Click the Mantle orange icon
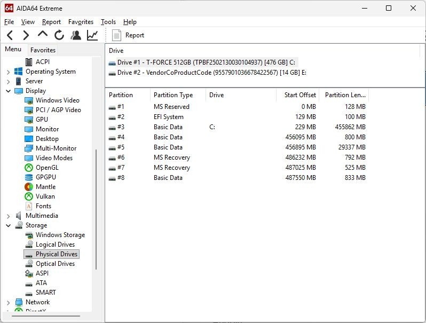 pyautogui.click(x=29, y=187)
